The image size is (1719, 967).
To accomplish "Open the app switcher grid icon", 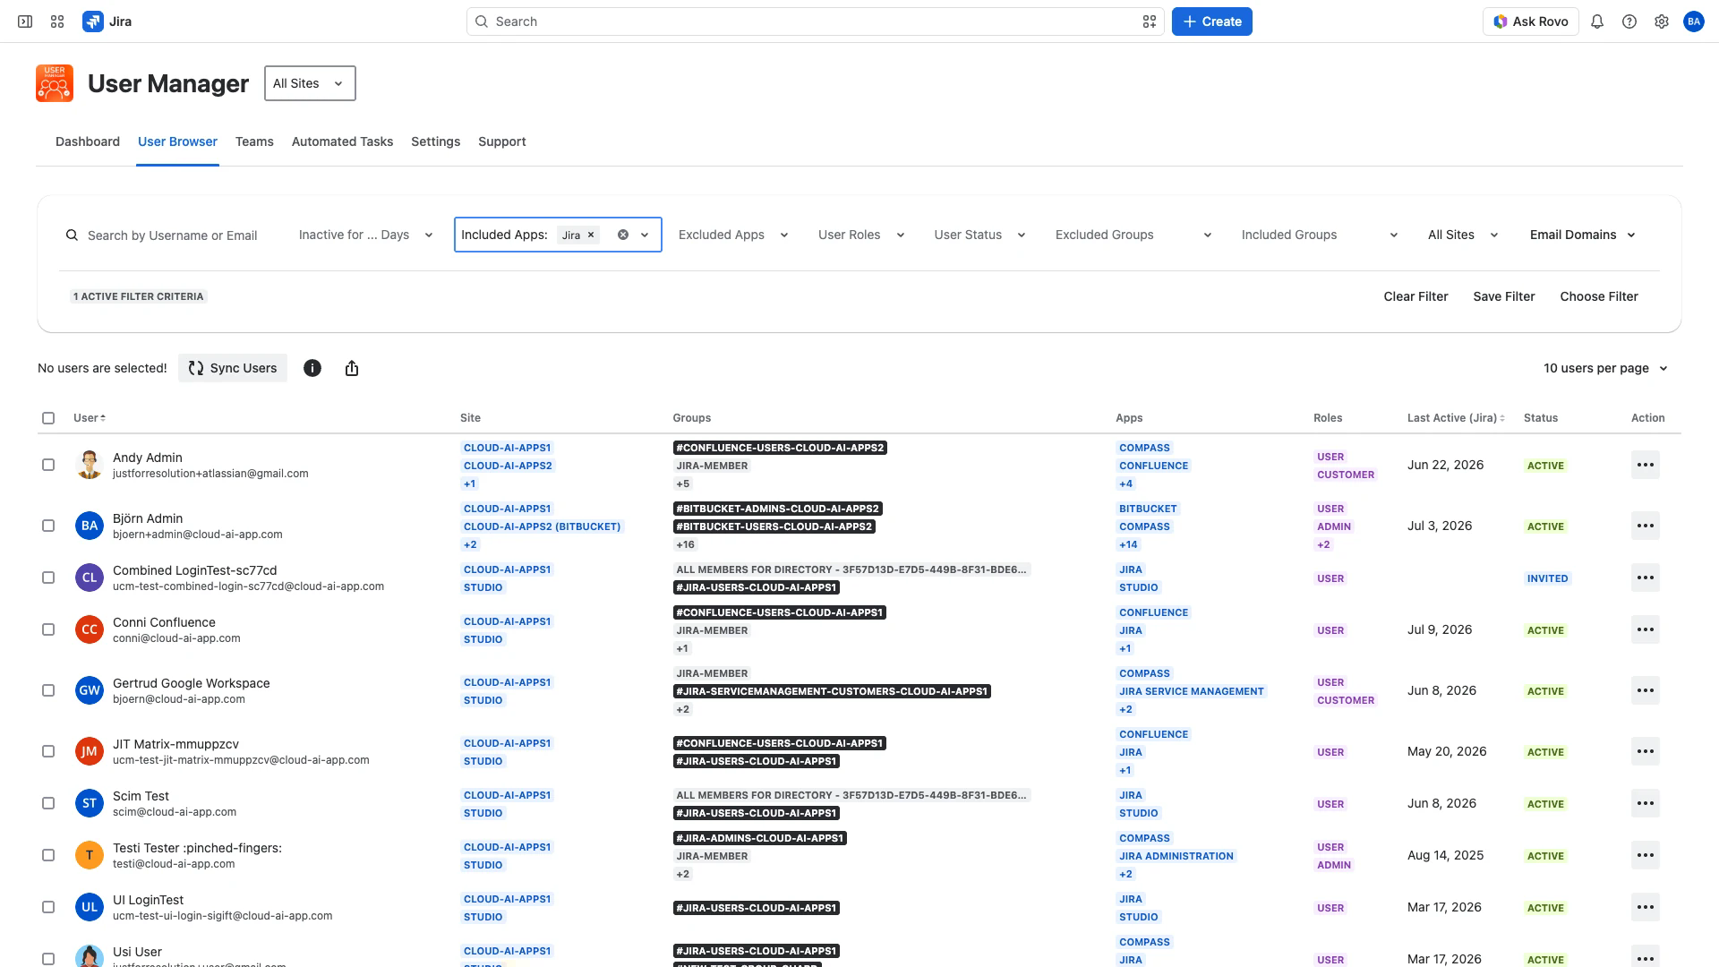I will tap(57, 21).
